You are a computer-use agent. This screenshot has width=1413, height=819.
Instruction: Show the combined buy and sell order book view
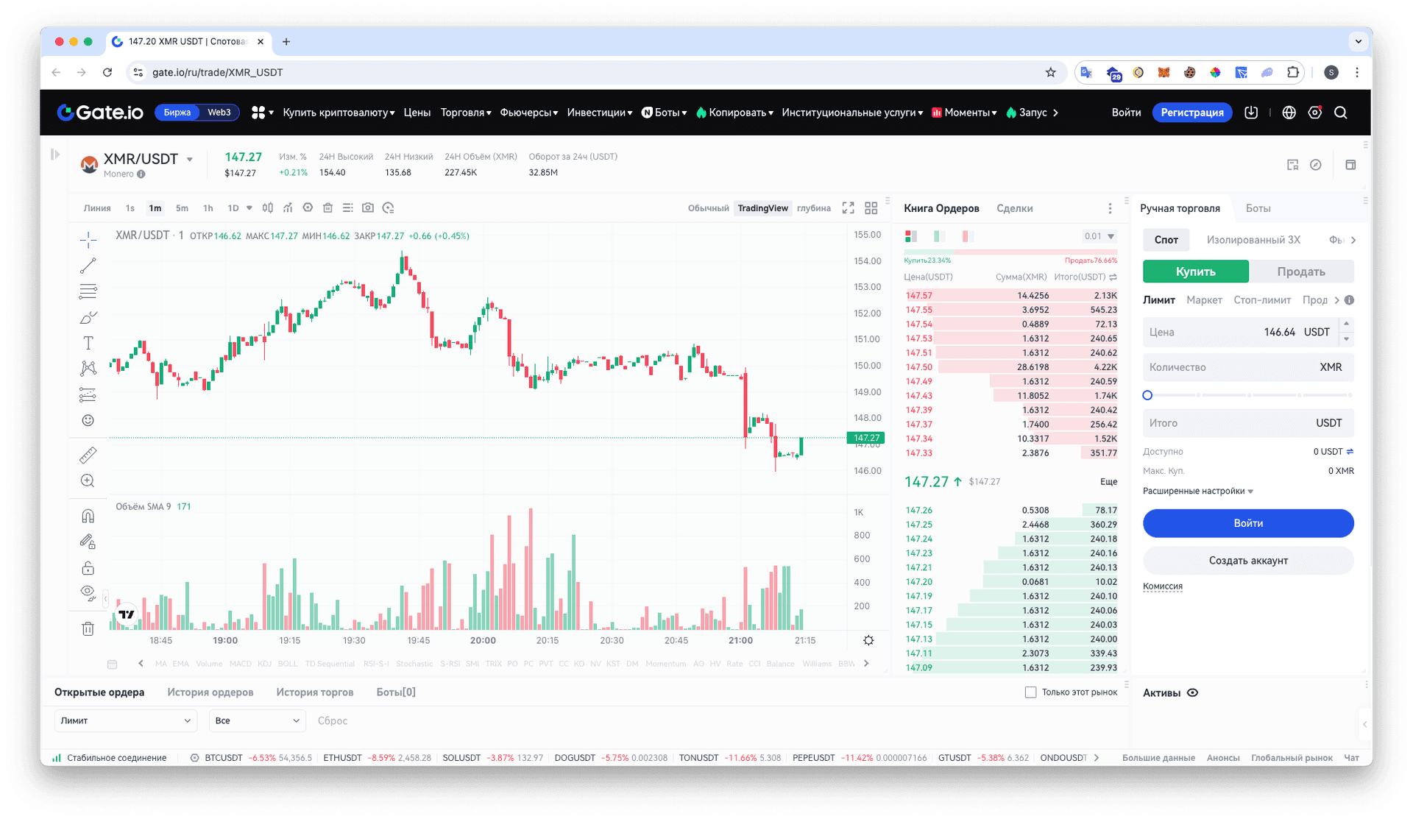click(x=911, y=236)
